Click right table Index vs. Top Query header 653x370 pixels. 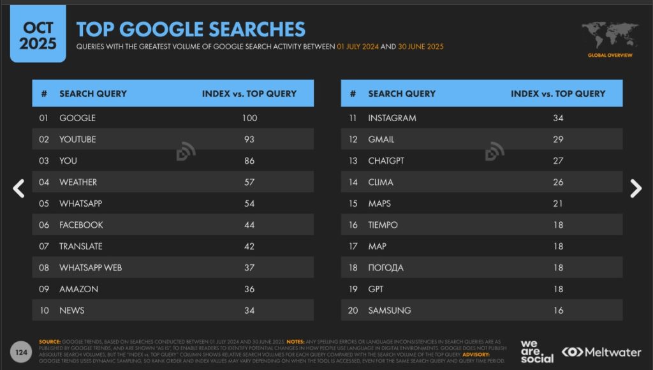click(x=558, y=93)
